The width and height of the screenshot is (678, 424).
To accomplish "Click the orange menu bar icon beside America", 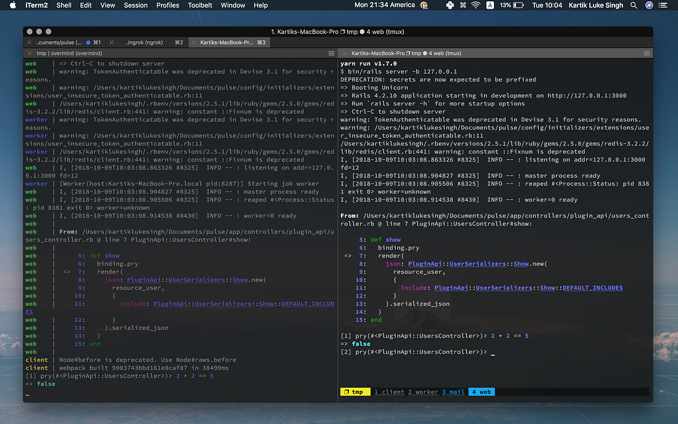I will tap(424, 5).
